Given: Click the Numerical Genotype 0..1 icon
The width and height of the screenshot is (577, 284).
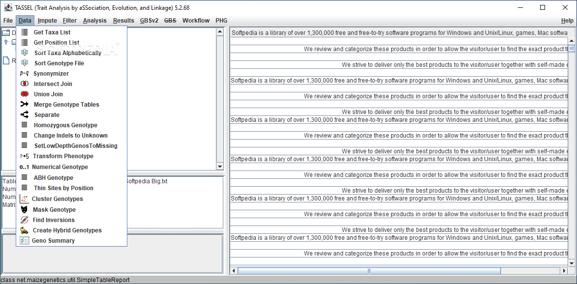Looking at the screenshot, I should pyautogui.click(x=24, y=167).
